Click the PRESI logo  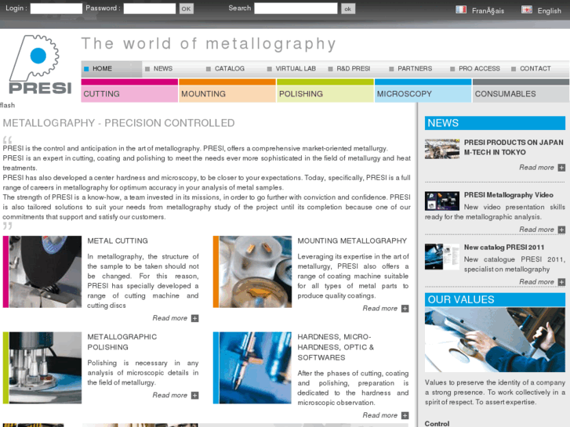coord(40,65)
